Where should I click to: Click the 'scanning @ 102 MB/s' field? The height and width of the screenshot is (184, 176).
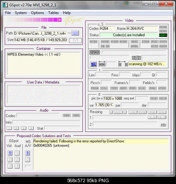pos(147,64)
